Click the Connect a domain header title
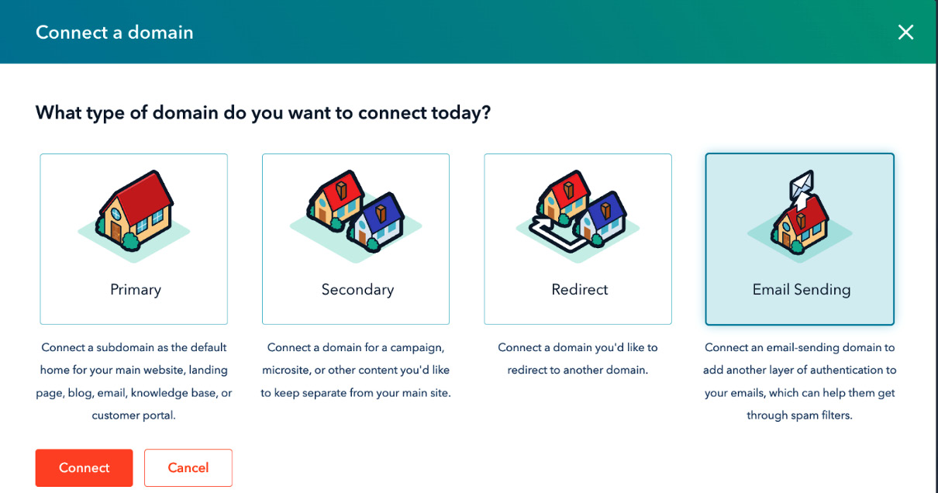 click(115, 33)
